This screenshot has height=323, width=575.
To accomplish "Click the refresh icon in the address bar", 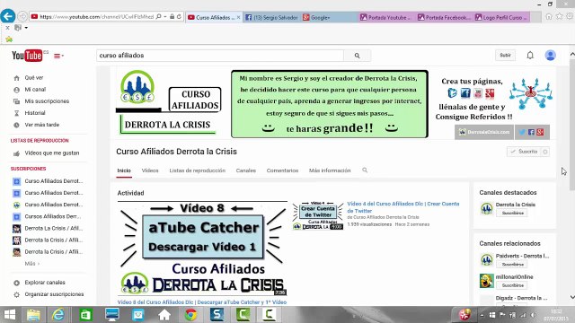I will 179,16.
